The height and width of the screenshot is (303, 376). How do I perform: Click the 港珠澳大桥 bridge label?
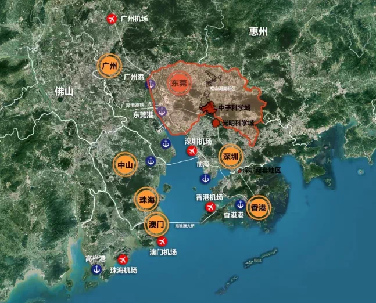pos(185,226)
